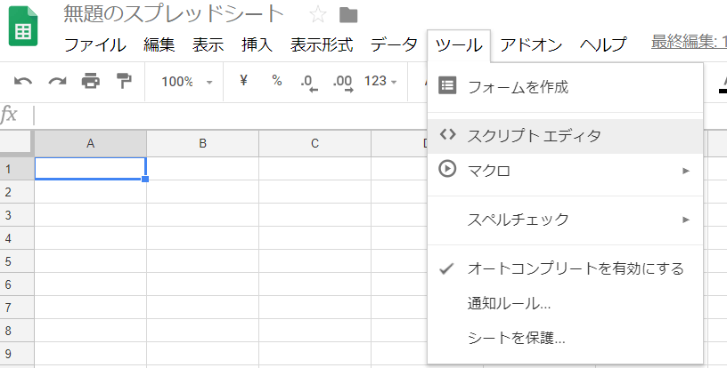
Task: Apply percent format icon
Action: click(x=277, y=81)
